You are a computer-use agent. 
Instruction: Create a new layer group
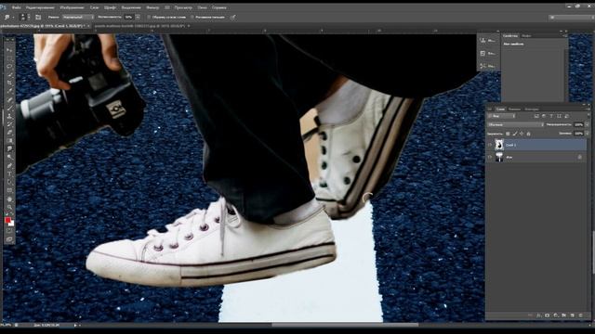tap(564, 315)
